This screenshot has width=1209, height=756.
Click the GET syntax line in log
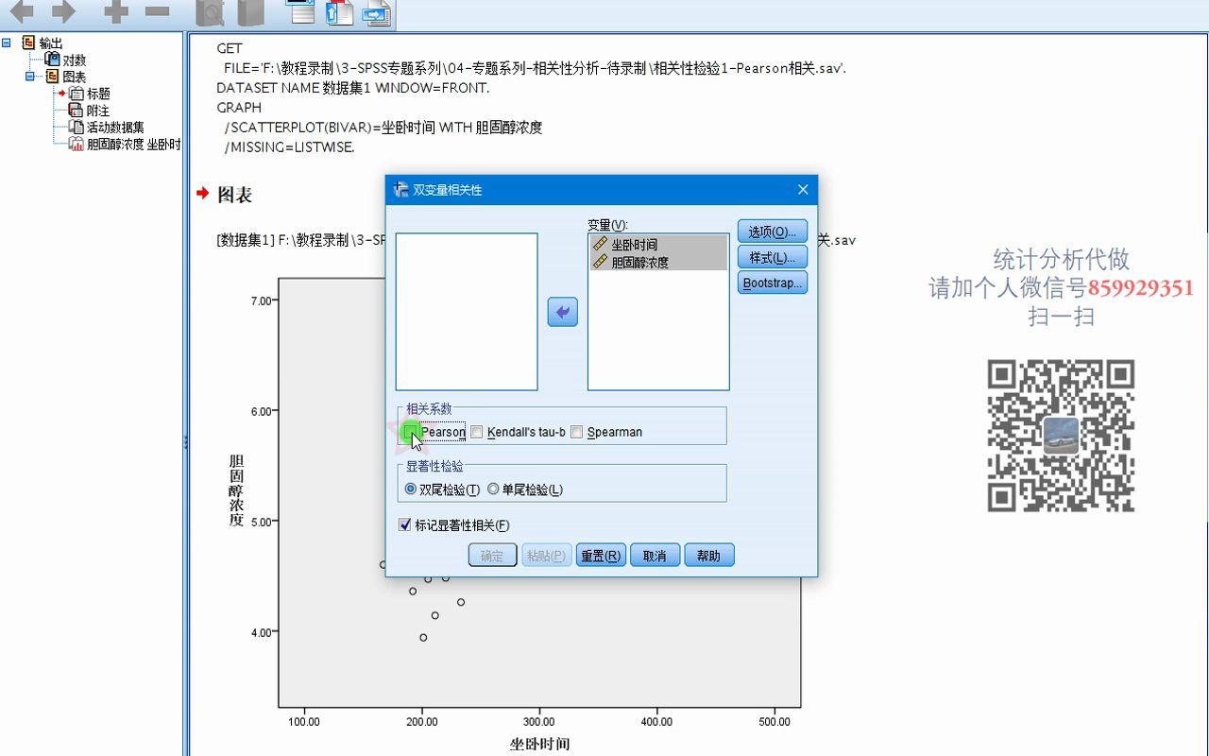[x=230, y=48]
